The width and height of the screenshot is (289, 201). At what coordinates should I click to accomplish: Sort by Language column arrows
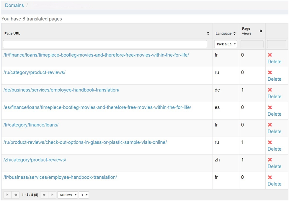click(234, 34)
